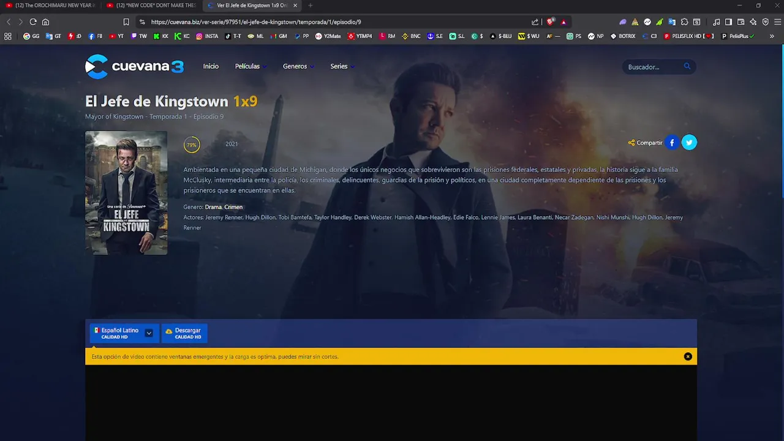The height and width of the screenshot is (441, 784).
Task: Open the site settings icon beside the URL
Action: coord(142,21)
